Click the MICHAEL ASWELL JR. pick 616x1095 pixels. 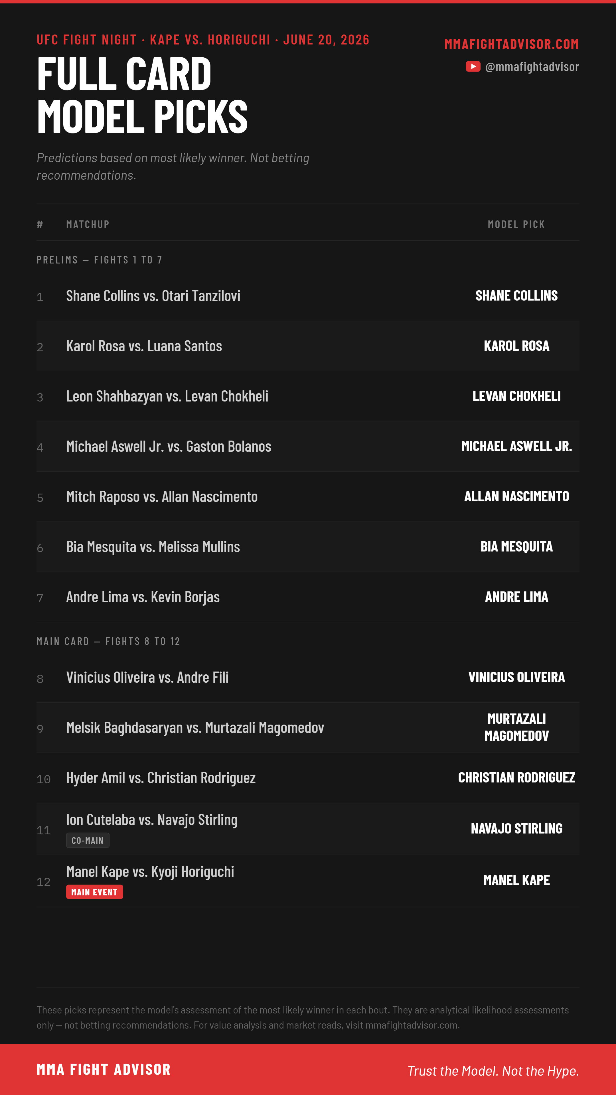point(516,446)
